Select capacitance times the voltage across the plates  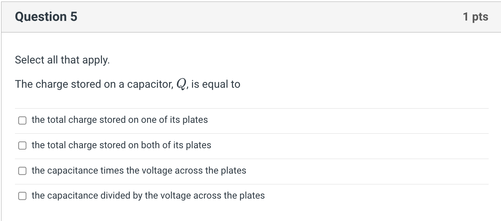coord(22,171)
